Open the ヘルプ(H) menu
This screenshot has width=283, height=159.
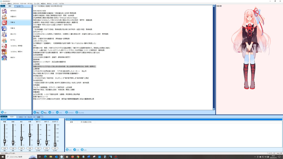point(61,4)
